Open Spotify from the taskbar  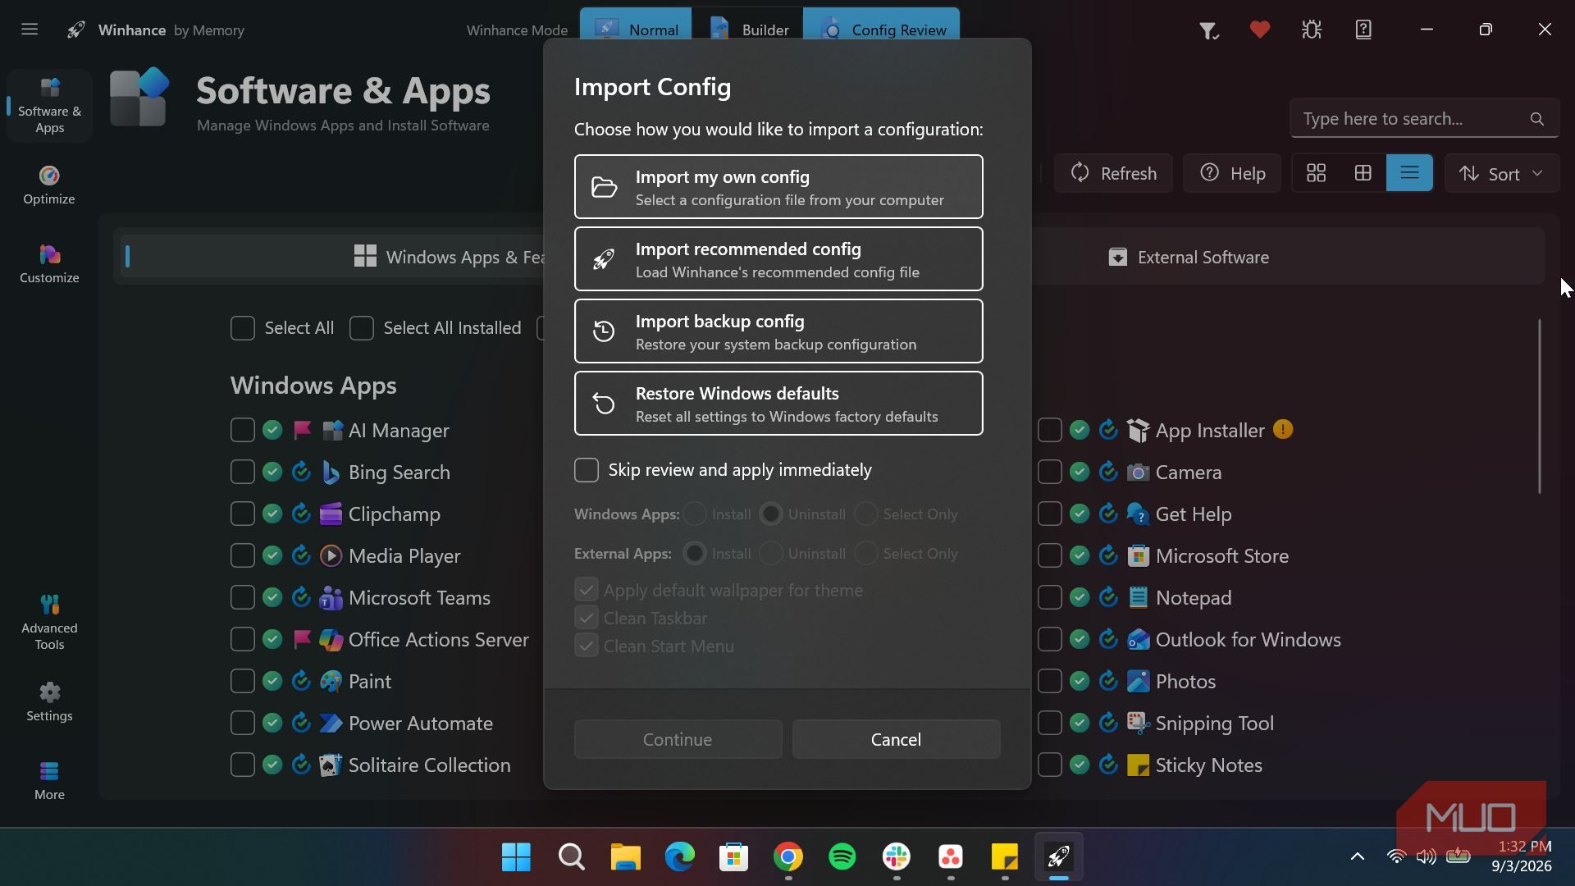[x=842, y=857]
